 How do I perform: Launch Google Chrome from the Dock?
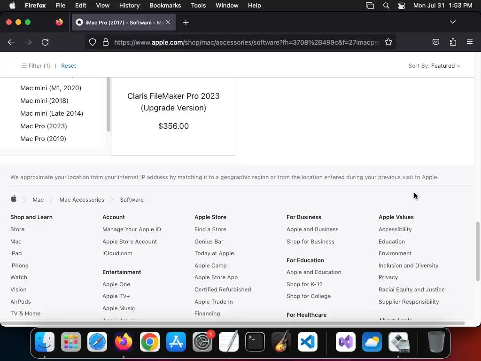point(150,342)
